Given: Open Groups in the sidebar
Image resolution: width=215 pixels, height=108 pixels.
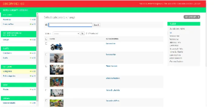Looking at the screenshot, I should 6,40.
